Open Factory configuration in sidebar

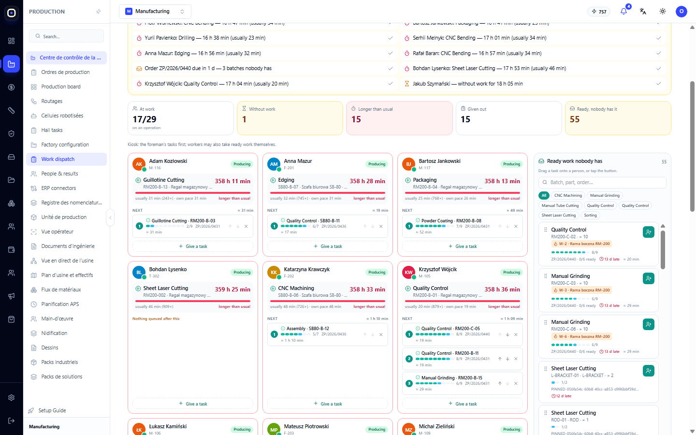[66, 145]
